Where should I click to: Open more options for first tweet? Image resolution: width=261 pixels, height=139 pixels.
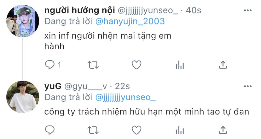248,10
